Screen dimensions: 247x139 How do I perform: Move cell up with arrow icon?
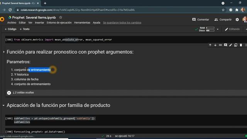tap(210, 45)
